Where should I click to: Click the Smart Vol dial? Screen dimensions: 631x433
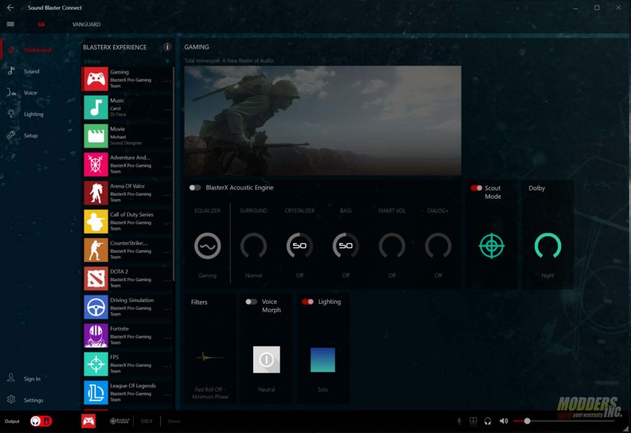pos(392,246)
